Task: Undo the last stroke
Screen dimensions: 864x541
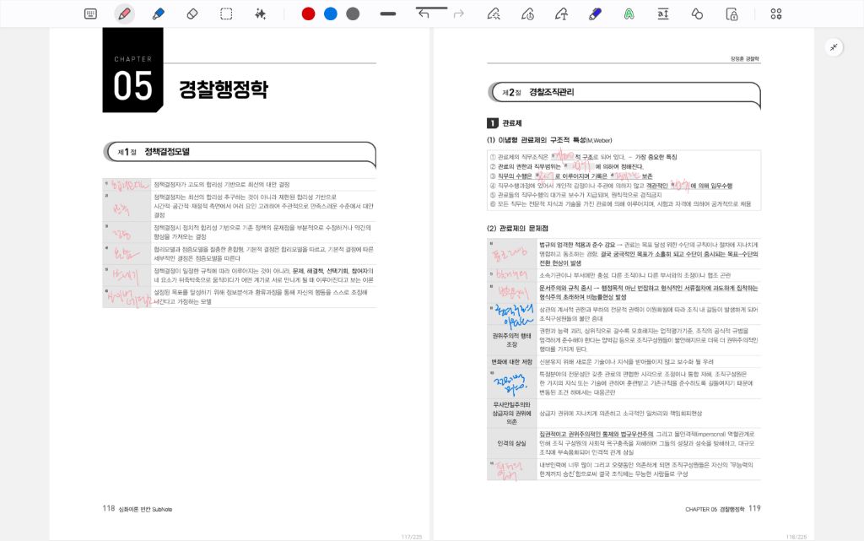Action: [424, 14]
